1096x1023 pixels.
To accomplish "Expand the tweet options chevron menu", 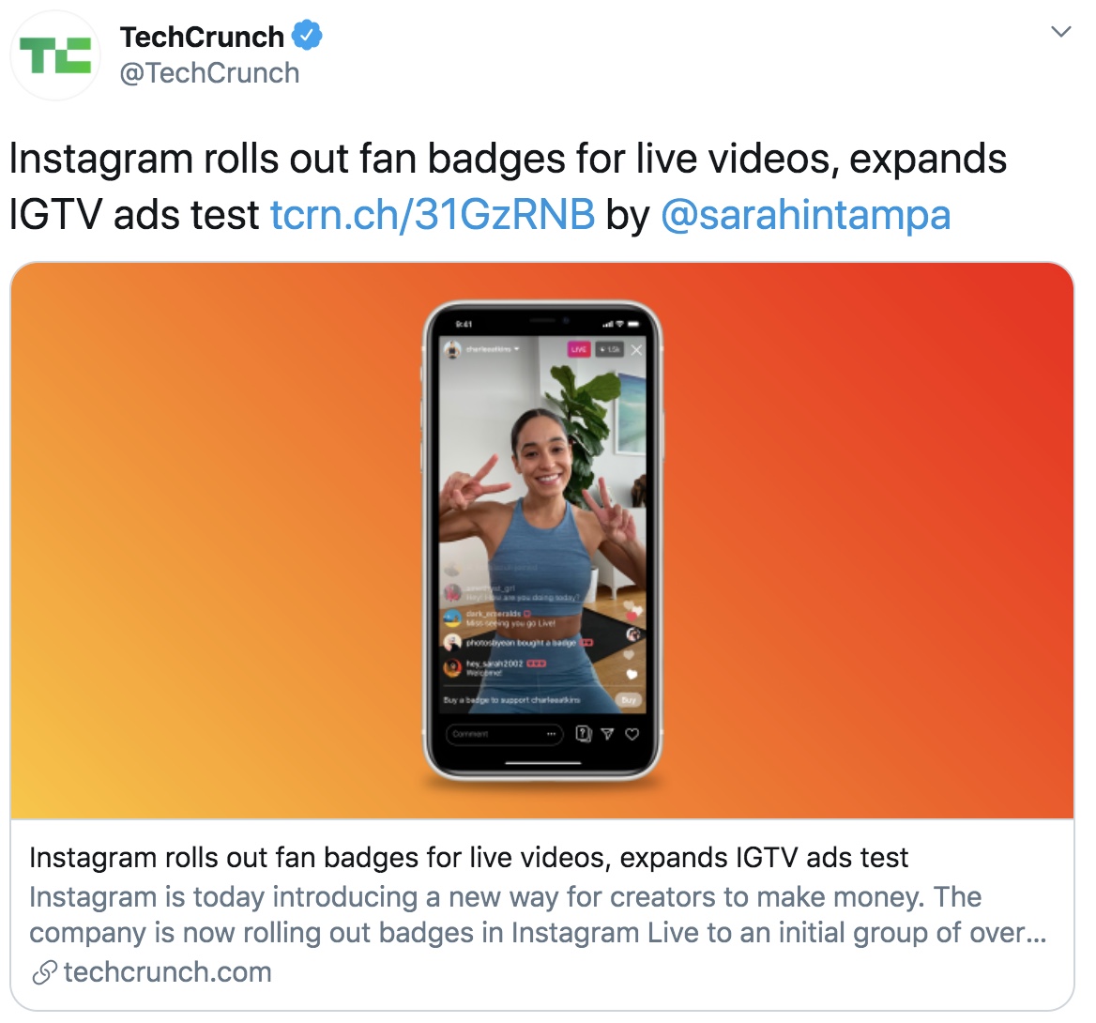I will coord(1060,32).
